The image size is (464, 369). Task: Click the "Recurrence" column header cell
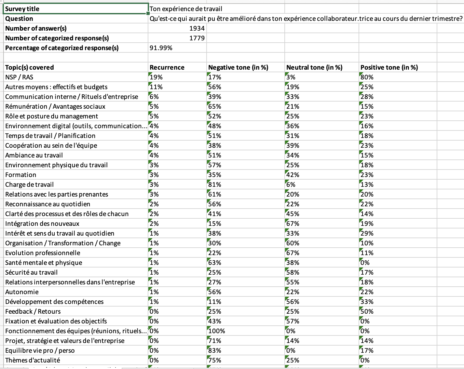click(167, 67)
